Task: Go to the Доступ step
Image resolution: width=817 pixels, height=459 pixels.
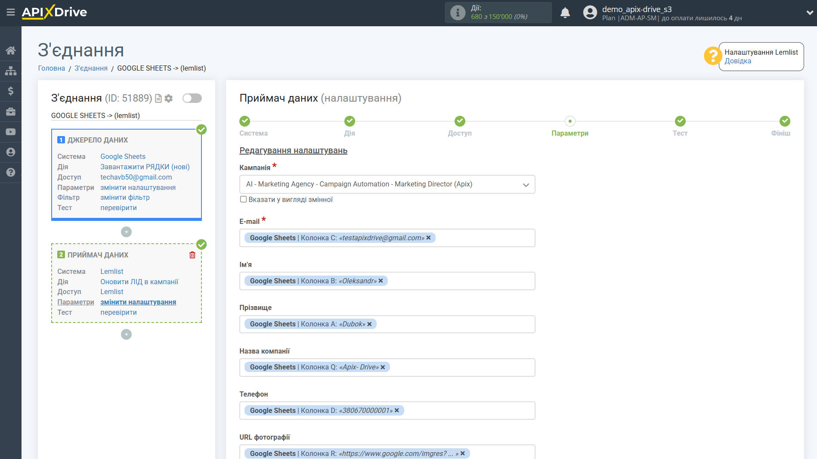Action: click(460, 121)
